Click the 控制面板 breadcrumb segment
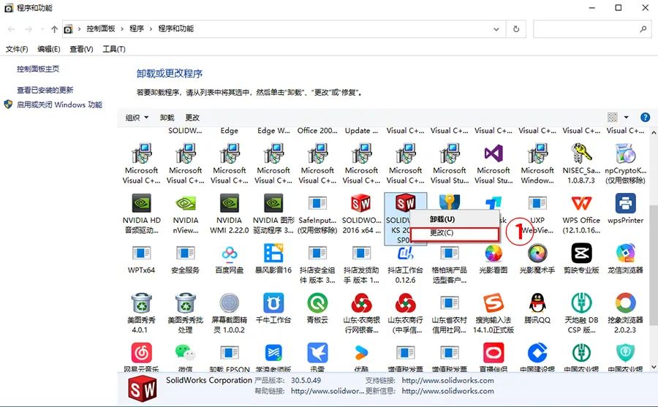The height and width of the screenshot is (407, 658). 101,28
